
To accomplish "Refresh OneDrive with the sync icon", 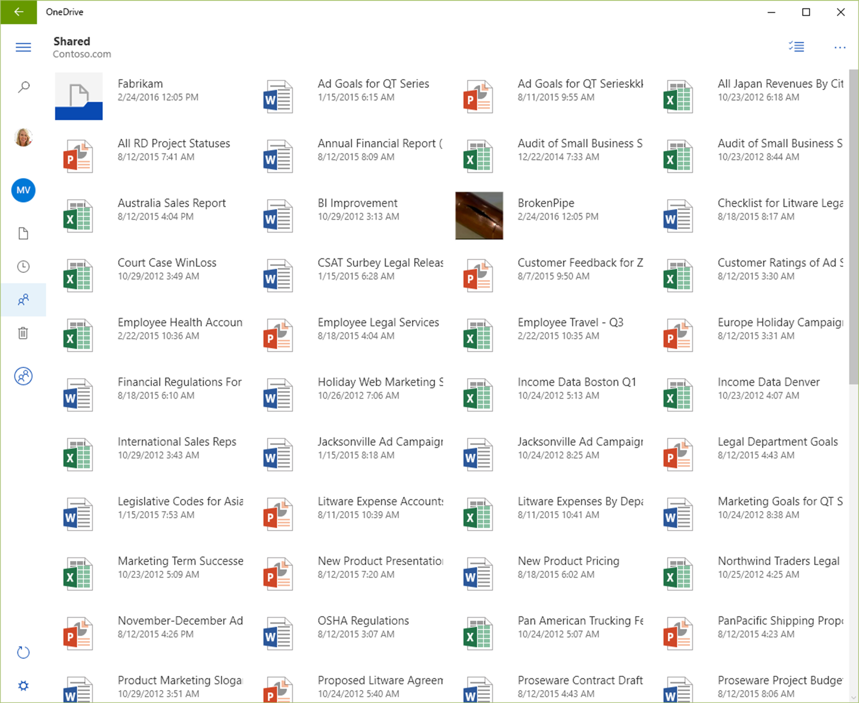I will [x=23, y=652].
